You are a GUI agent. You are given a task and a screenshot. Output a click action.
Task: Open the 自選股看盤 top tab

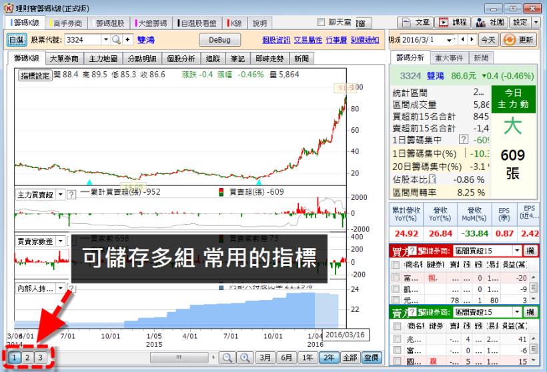[197, 23]
